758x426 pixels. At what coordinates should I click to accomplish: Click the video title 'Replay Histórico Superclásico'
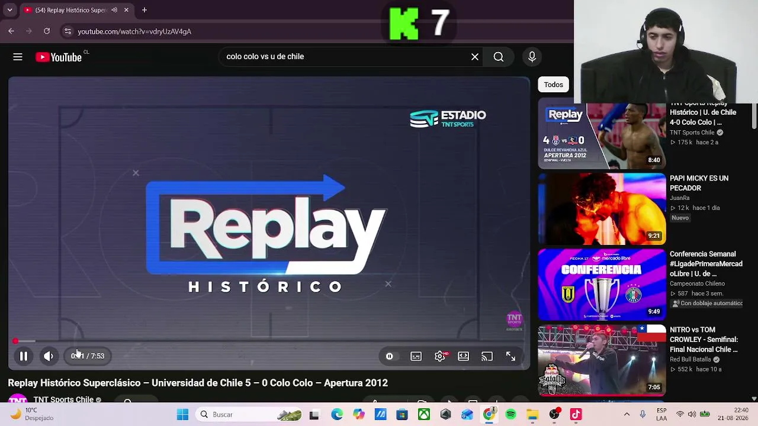point(198,383)
